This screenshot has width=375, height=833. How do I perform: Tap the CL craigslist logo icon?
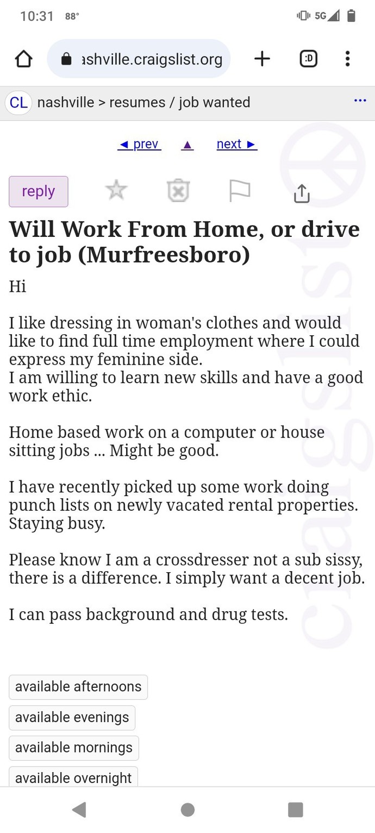tap(18, 103)
